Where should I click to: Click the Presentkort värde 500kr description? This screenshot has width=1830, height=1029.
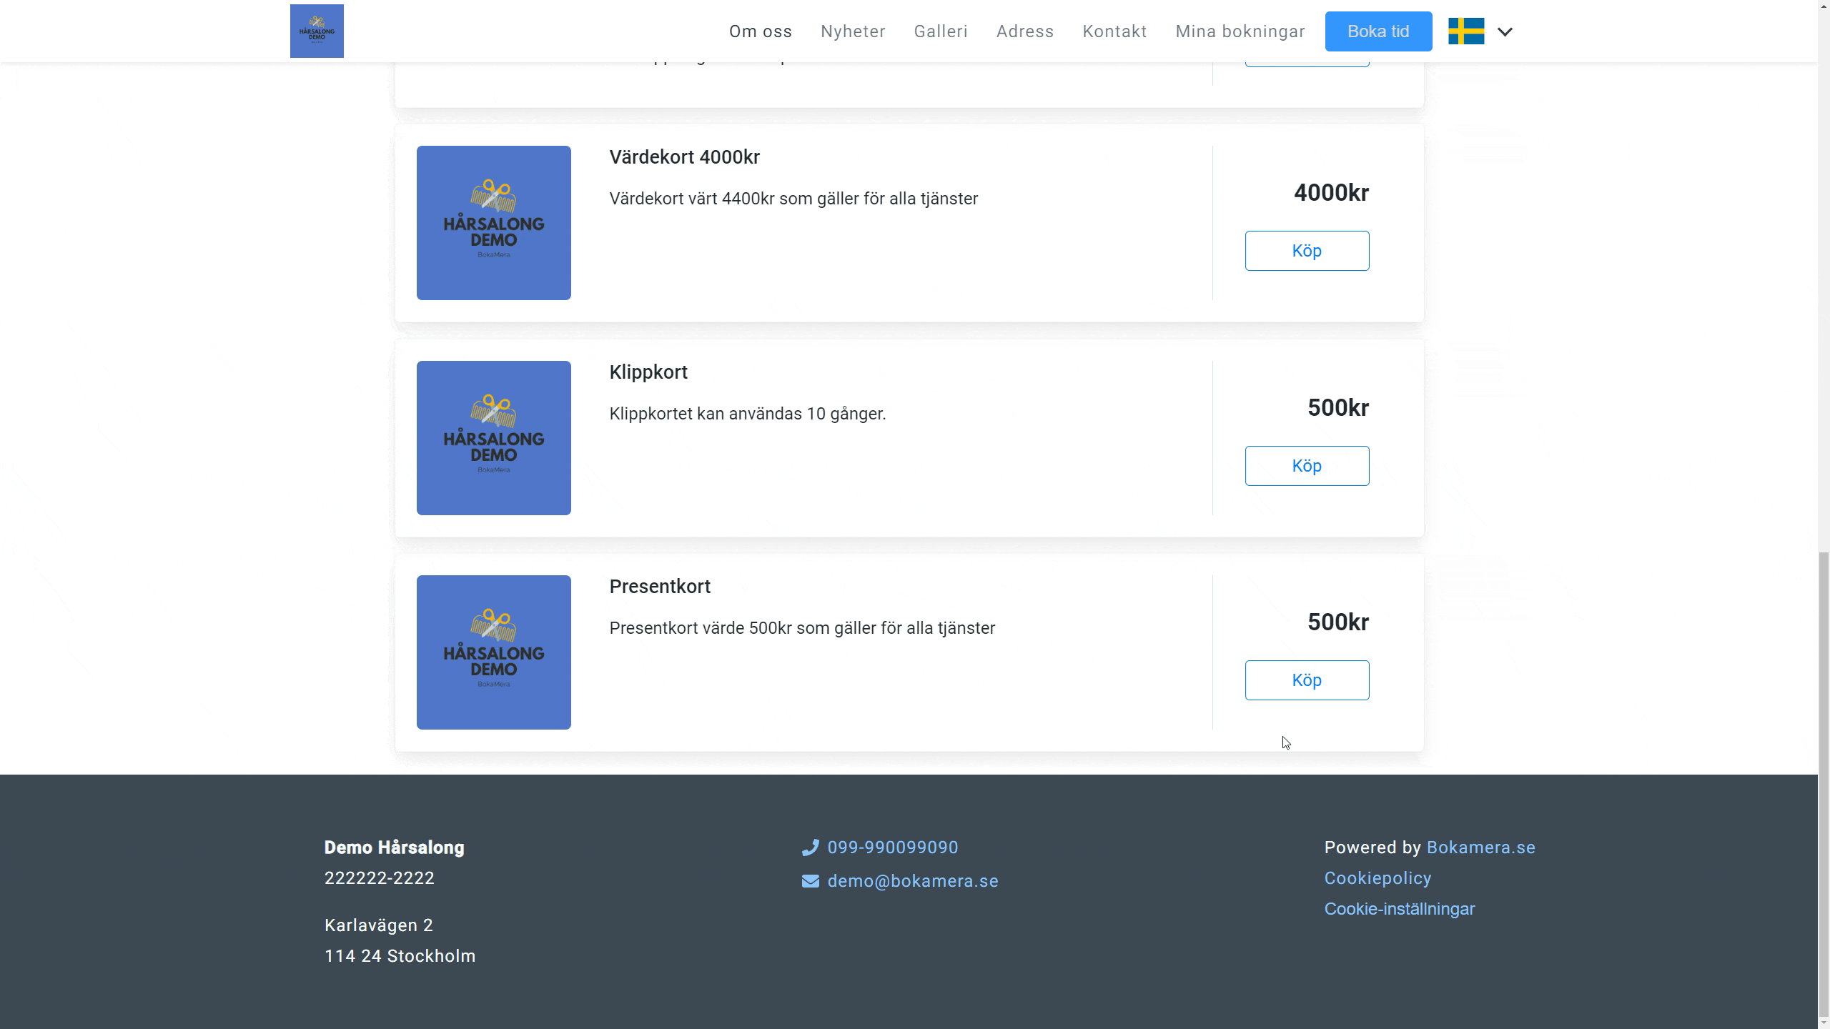point(802,628)
